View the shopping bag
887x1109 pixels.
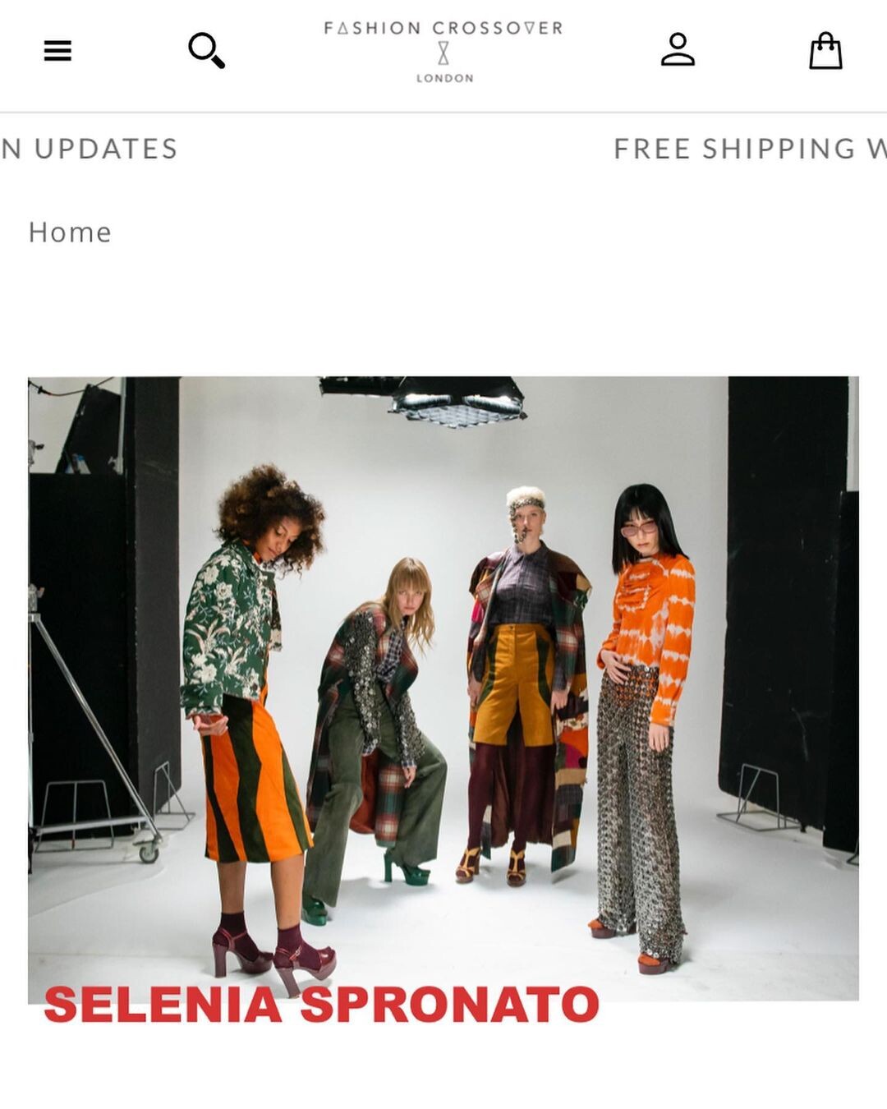click(825, 51)
